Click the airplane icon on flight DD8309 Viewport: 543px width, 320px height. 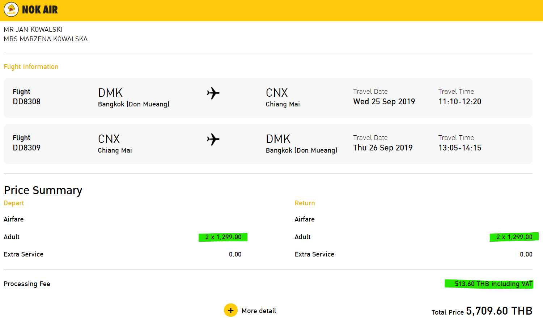pos(213,139)
